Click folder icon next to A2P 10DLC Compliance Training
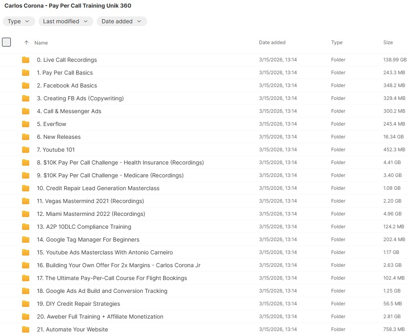 click(26, 227)
